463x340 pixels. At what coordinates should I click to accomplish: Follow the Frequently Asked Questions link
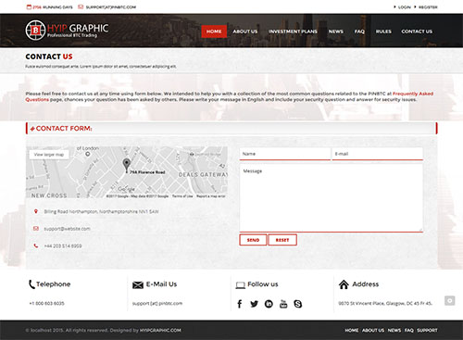(x=413, y=94)
